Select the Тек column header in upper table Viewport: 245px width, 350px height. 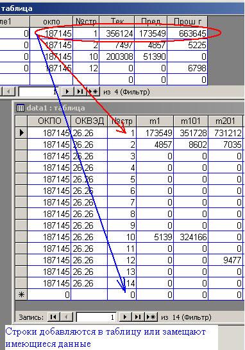pyautogui.click(x=117, y=21)
